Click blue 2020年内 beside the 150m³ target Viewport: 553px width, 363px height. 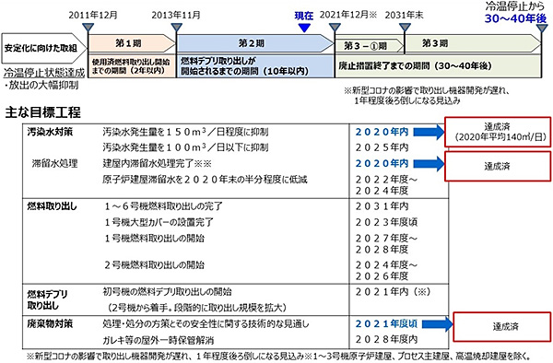[382, 132]
